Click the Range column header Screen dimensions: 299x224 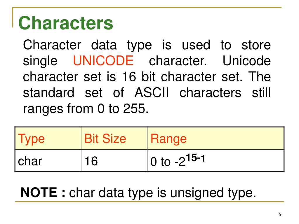click(x=168, y=139)
